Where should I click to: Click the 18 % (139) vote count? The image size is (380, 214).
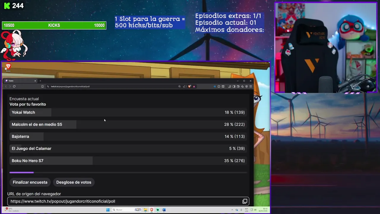[235, 112]
